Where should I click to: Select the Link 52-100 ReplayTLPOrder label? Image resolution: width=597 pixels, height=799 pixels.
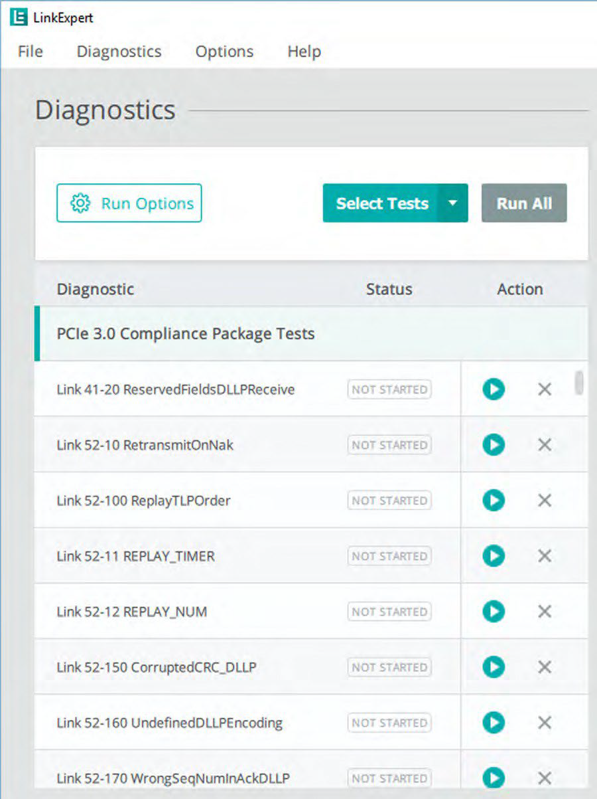click(144, 500)
